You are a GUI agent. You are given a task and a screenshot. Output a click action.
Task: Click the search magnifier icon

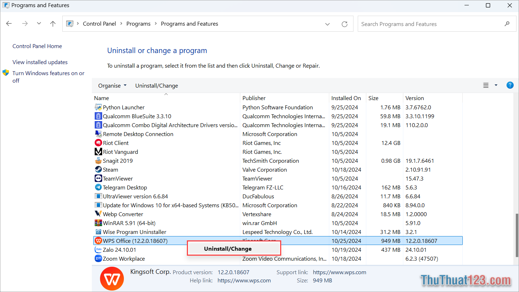507,24
